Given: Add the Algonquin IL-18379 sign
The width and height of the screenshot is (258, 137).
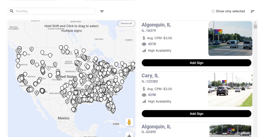Looking at the screenshot, I should coord(196,63).
